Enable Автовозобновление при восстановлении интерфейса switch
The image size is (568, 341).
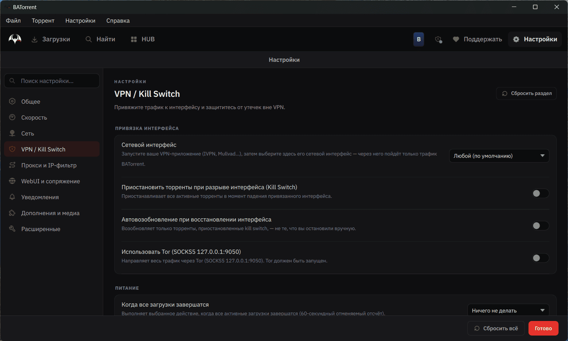coord(540,226)
